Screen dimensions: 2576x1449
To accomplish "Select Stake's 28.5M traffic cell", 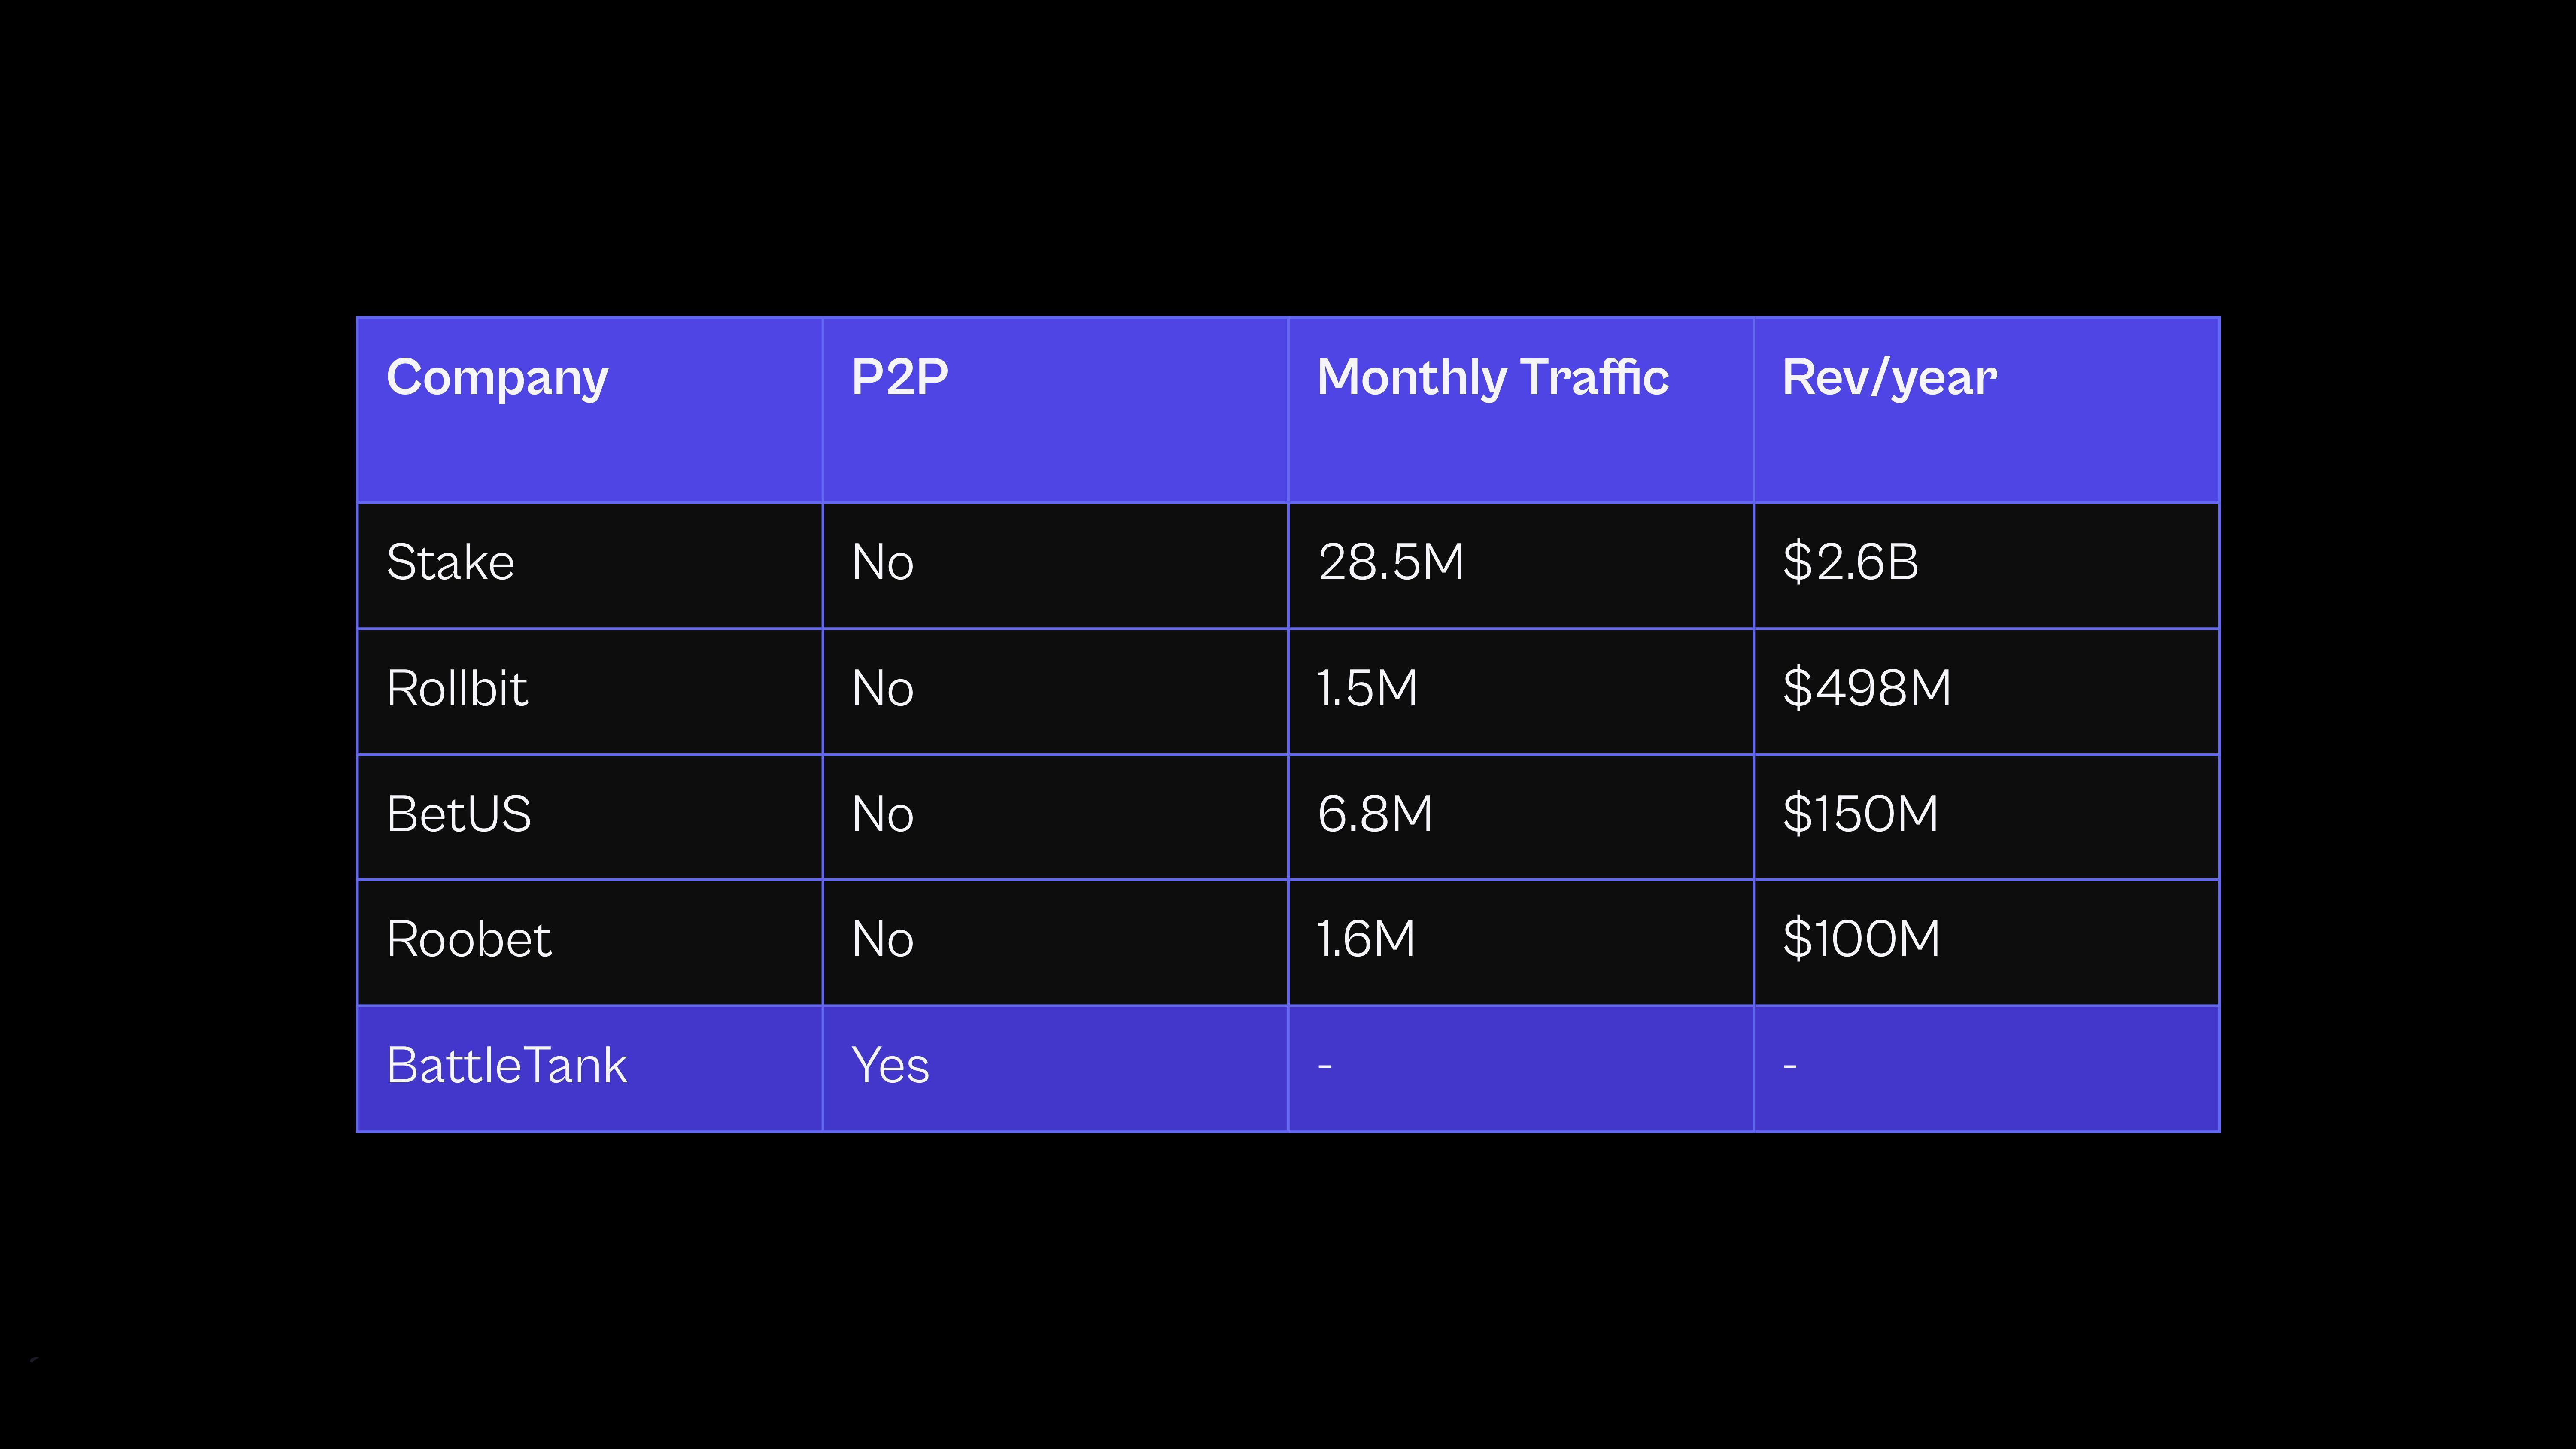I will tap(1390, 563).
